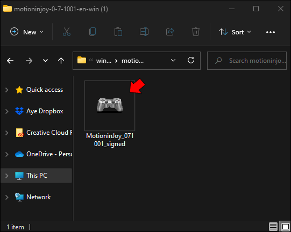Refresh the current folder view
291x232 pixels.
[x=191, y=60]
